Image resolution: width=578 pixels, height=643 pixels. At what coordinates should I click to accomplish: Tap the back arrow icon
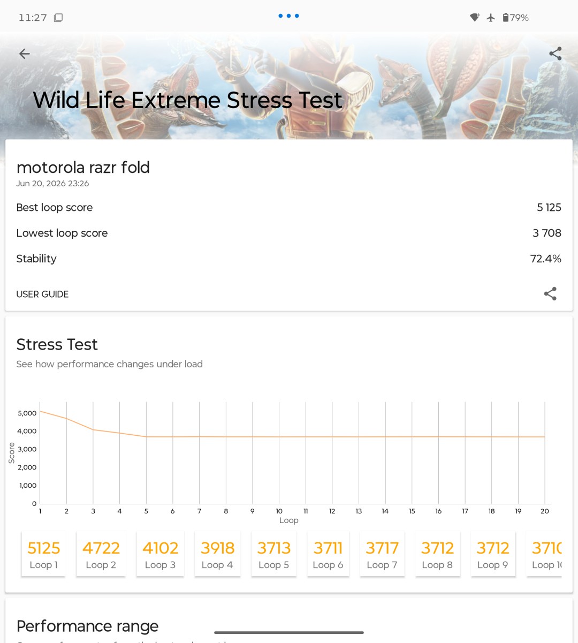pyautogui.click(x=25, y=54)
